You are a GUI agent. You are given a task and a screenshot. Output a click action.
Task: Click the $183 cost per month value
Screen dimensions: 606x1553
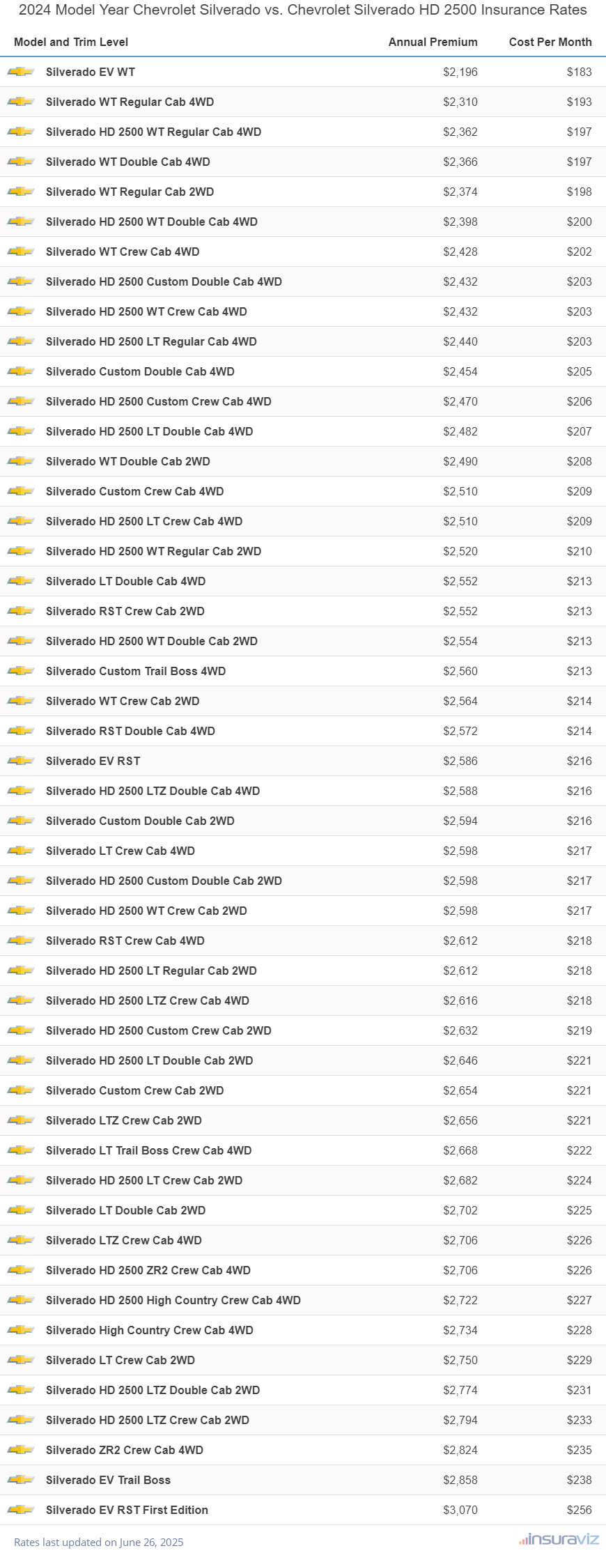click(580, 72)
